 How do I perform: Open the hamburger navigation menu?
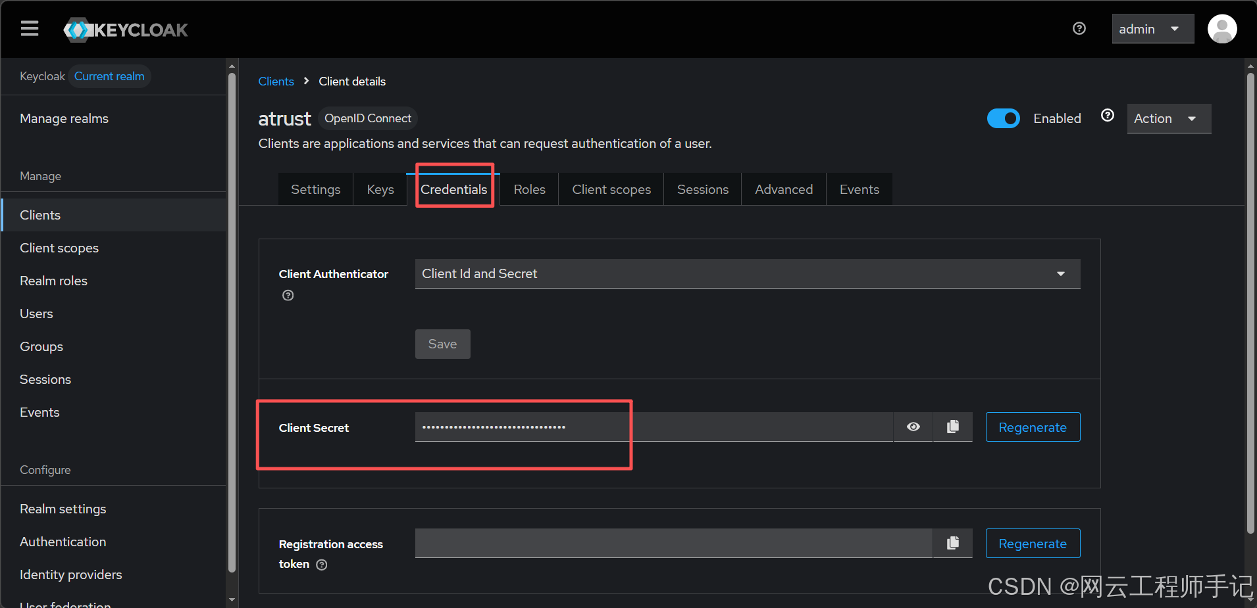click(x=30, y=29)
